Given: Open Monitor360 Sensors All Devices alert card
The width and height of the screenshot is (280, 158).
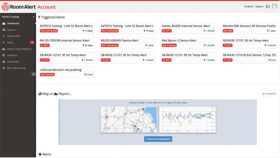Looking at the screenshot, I should (x=249, y=28).
